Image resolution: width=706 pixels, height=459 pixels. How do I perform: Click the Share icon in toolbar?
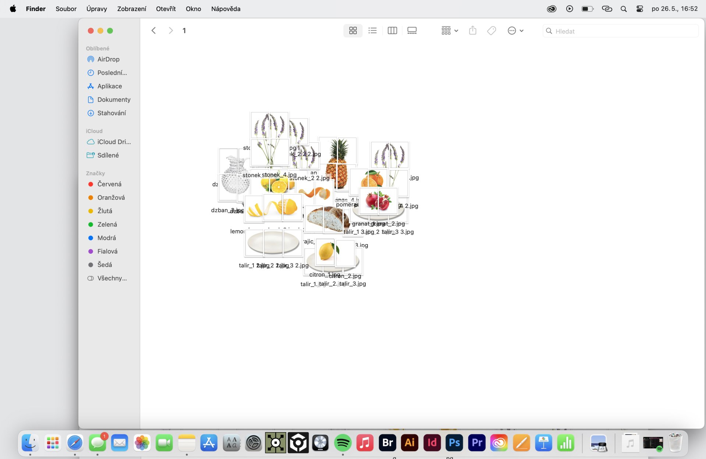tap(472, 31)
